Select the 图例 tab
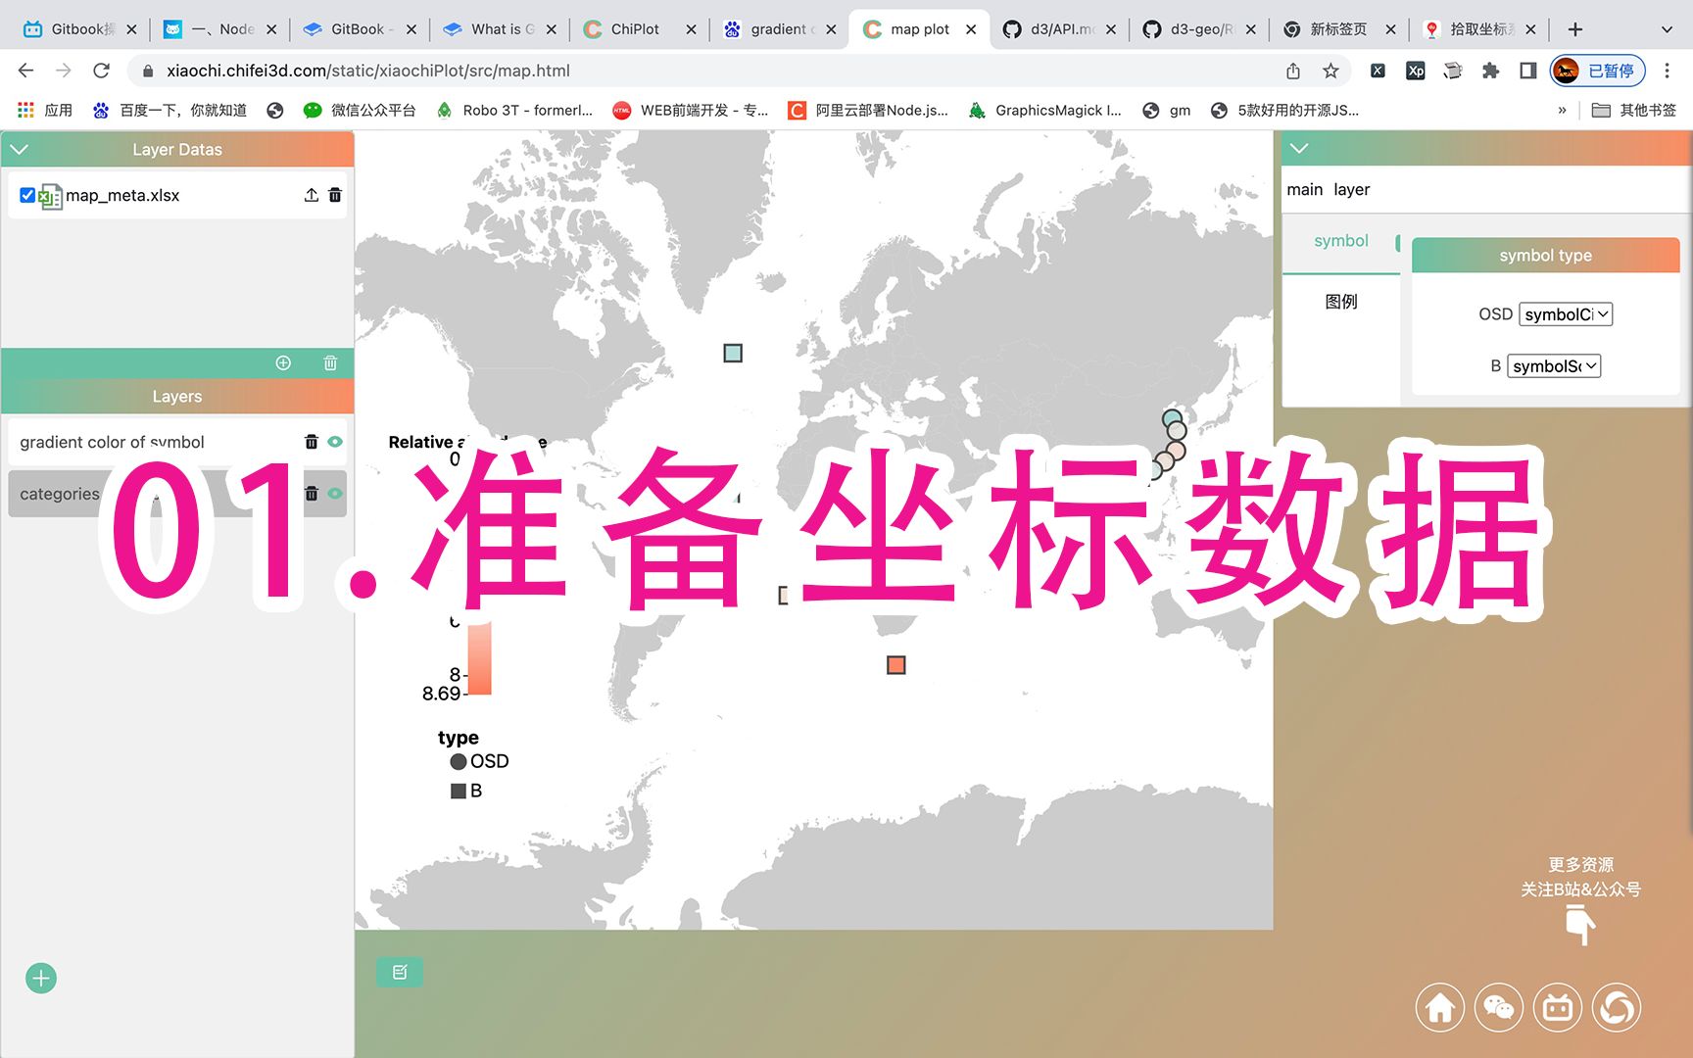Image resolution: width=1693 pixels, height=1058 pixels. (1341, 302)
